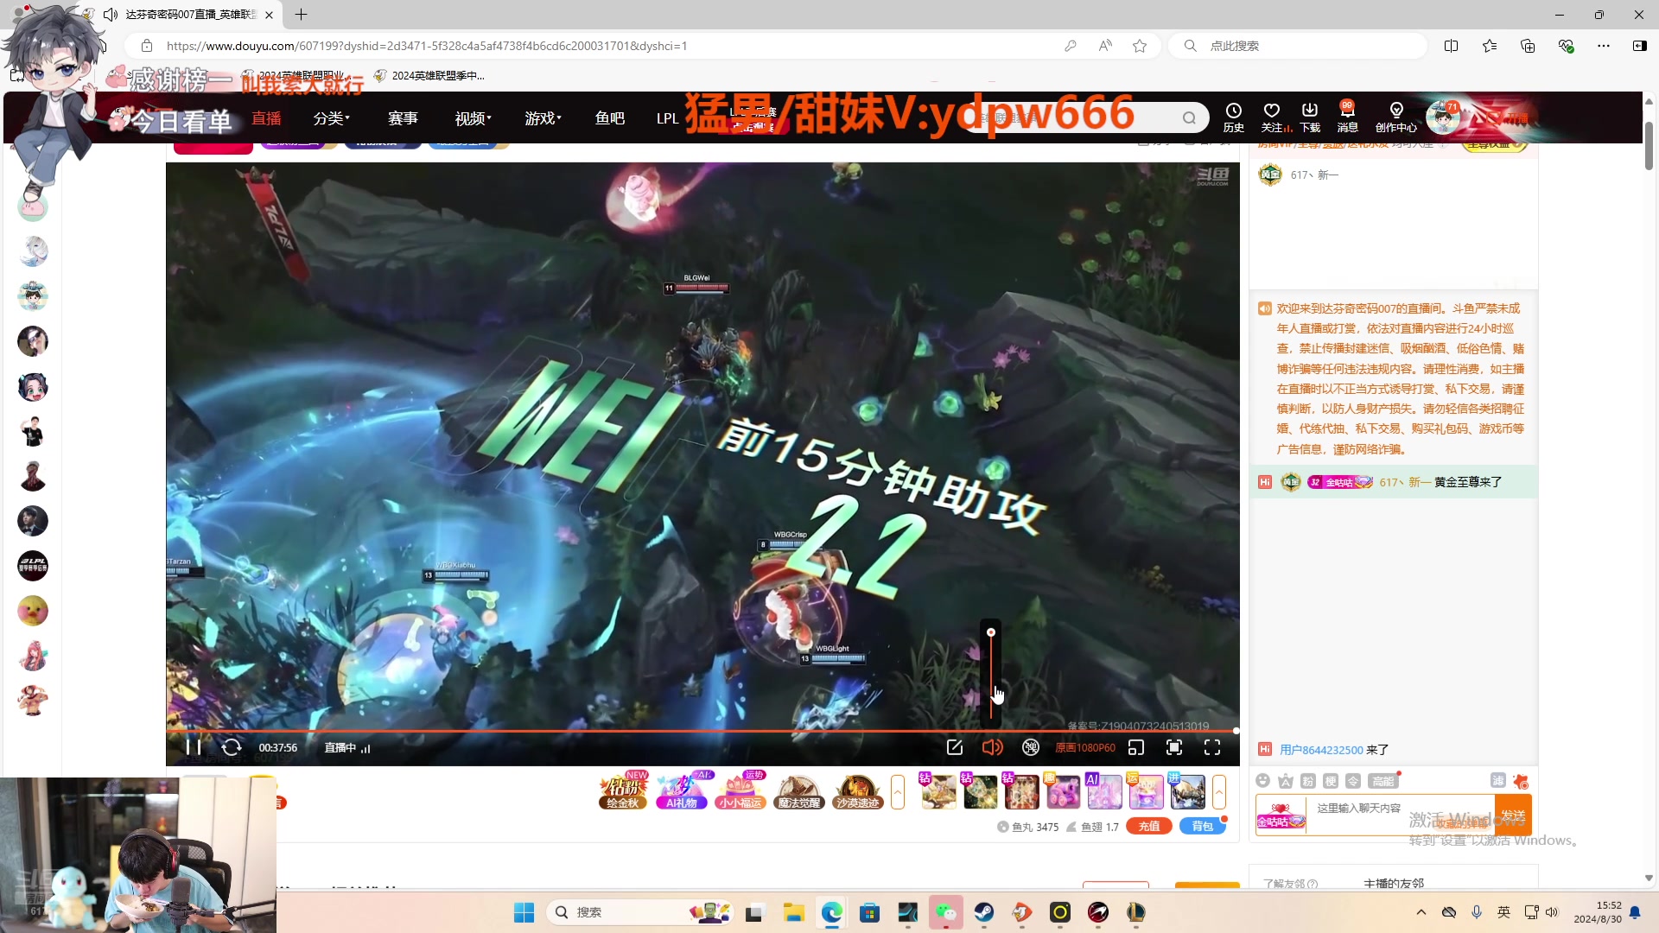Enter fullscreen video mode
This screenshot has width=1659, height=933.
pos(1212,747)
